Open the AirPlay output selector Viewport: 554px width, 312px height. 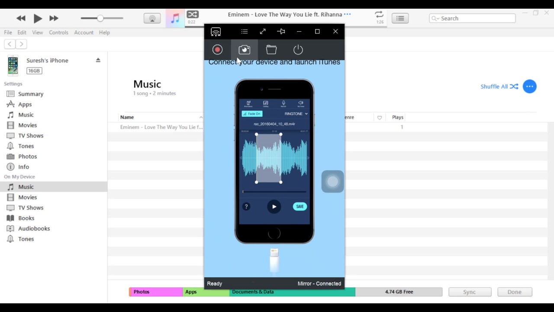click(152, 18)
